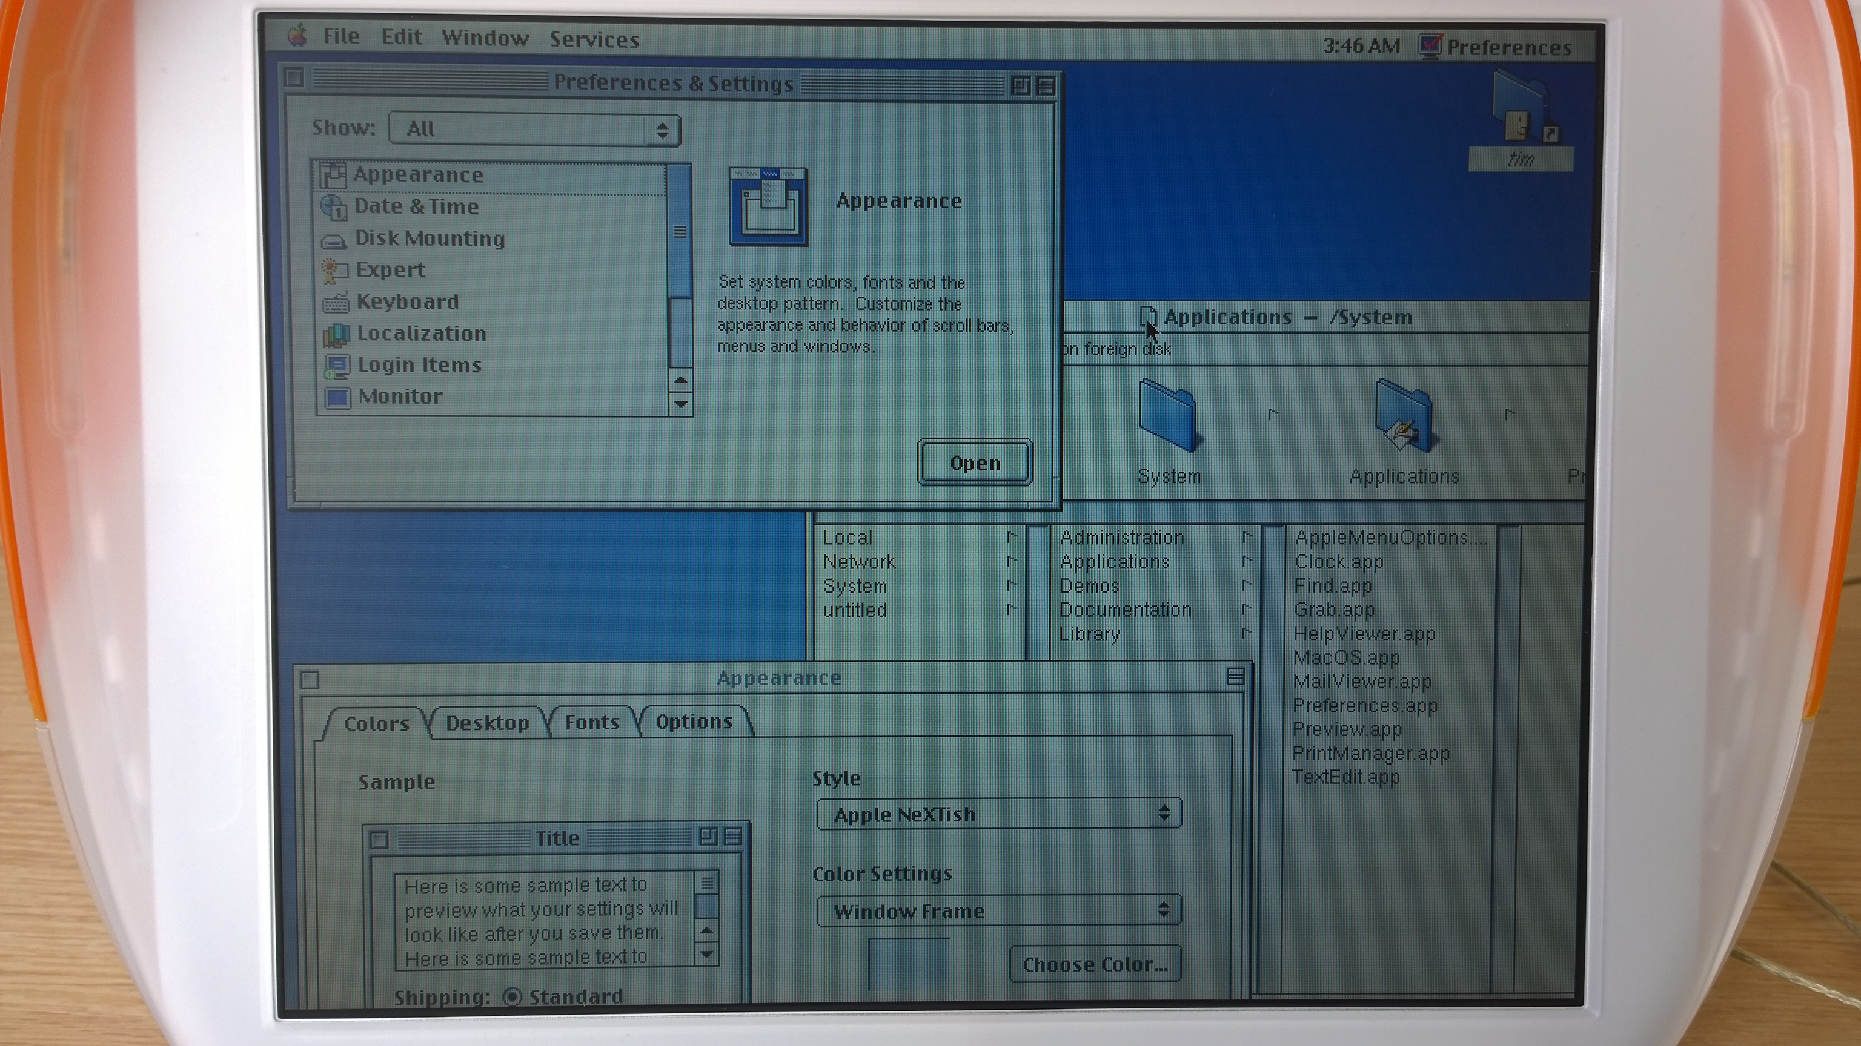1861x1046 pixels.
Task: Switch to the Colors tab
Action: (376, 723)
